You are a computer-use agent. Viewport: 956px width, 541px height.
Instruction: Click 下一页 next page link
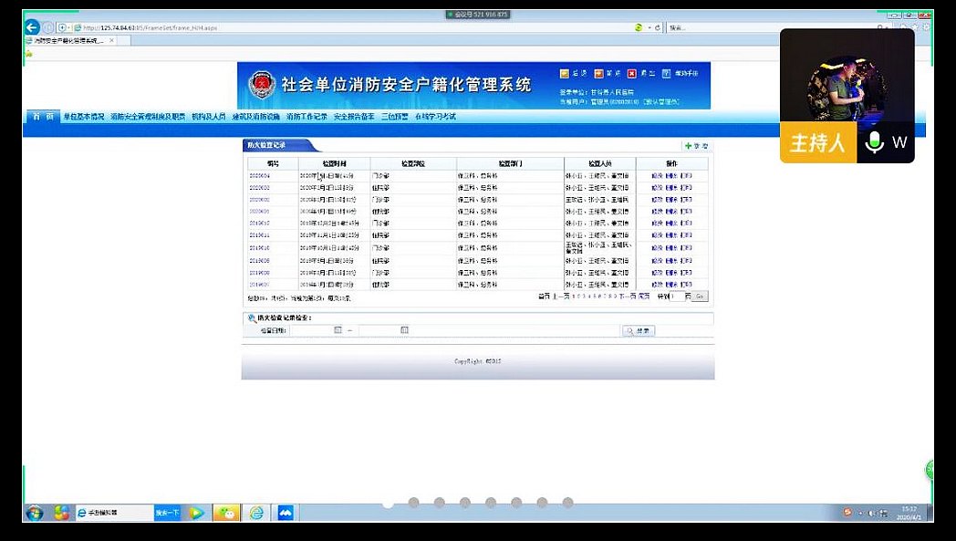[627, 297]
